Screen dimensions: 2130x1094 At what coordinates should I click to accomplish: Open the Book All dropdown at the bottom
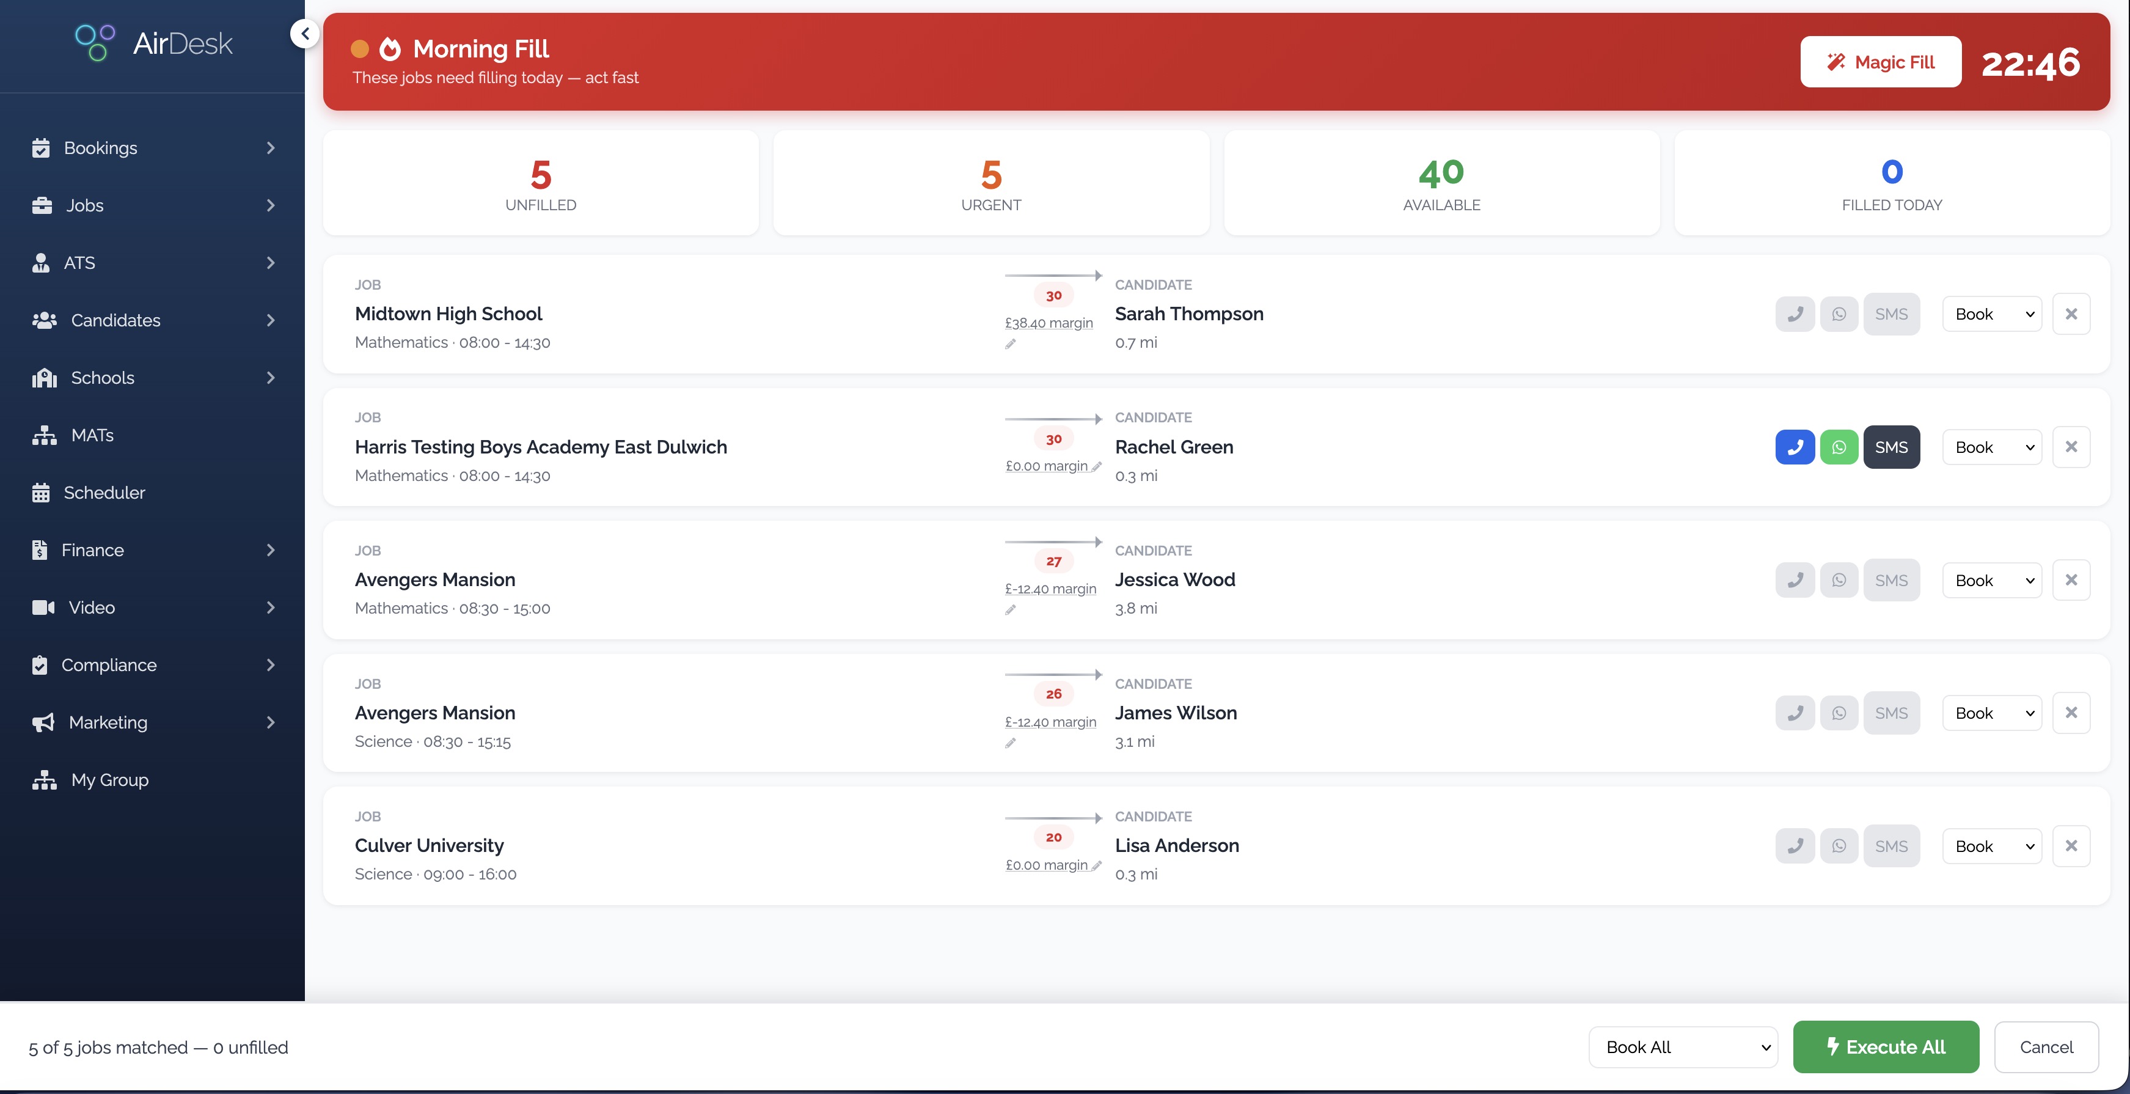pyautogui.click(x=1683, y=1046)
